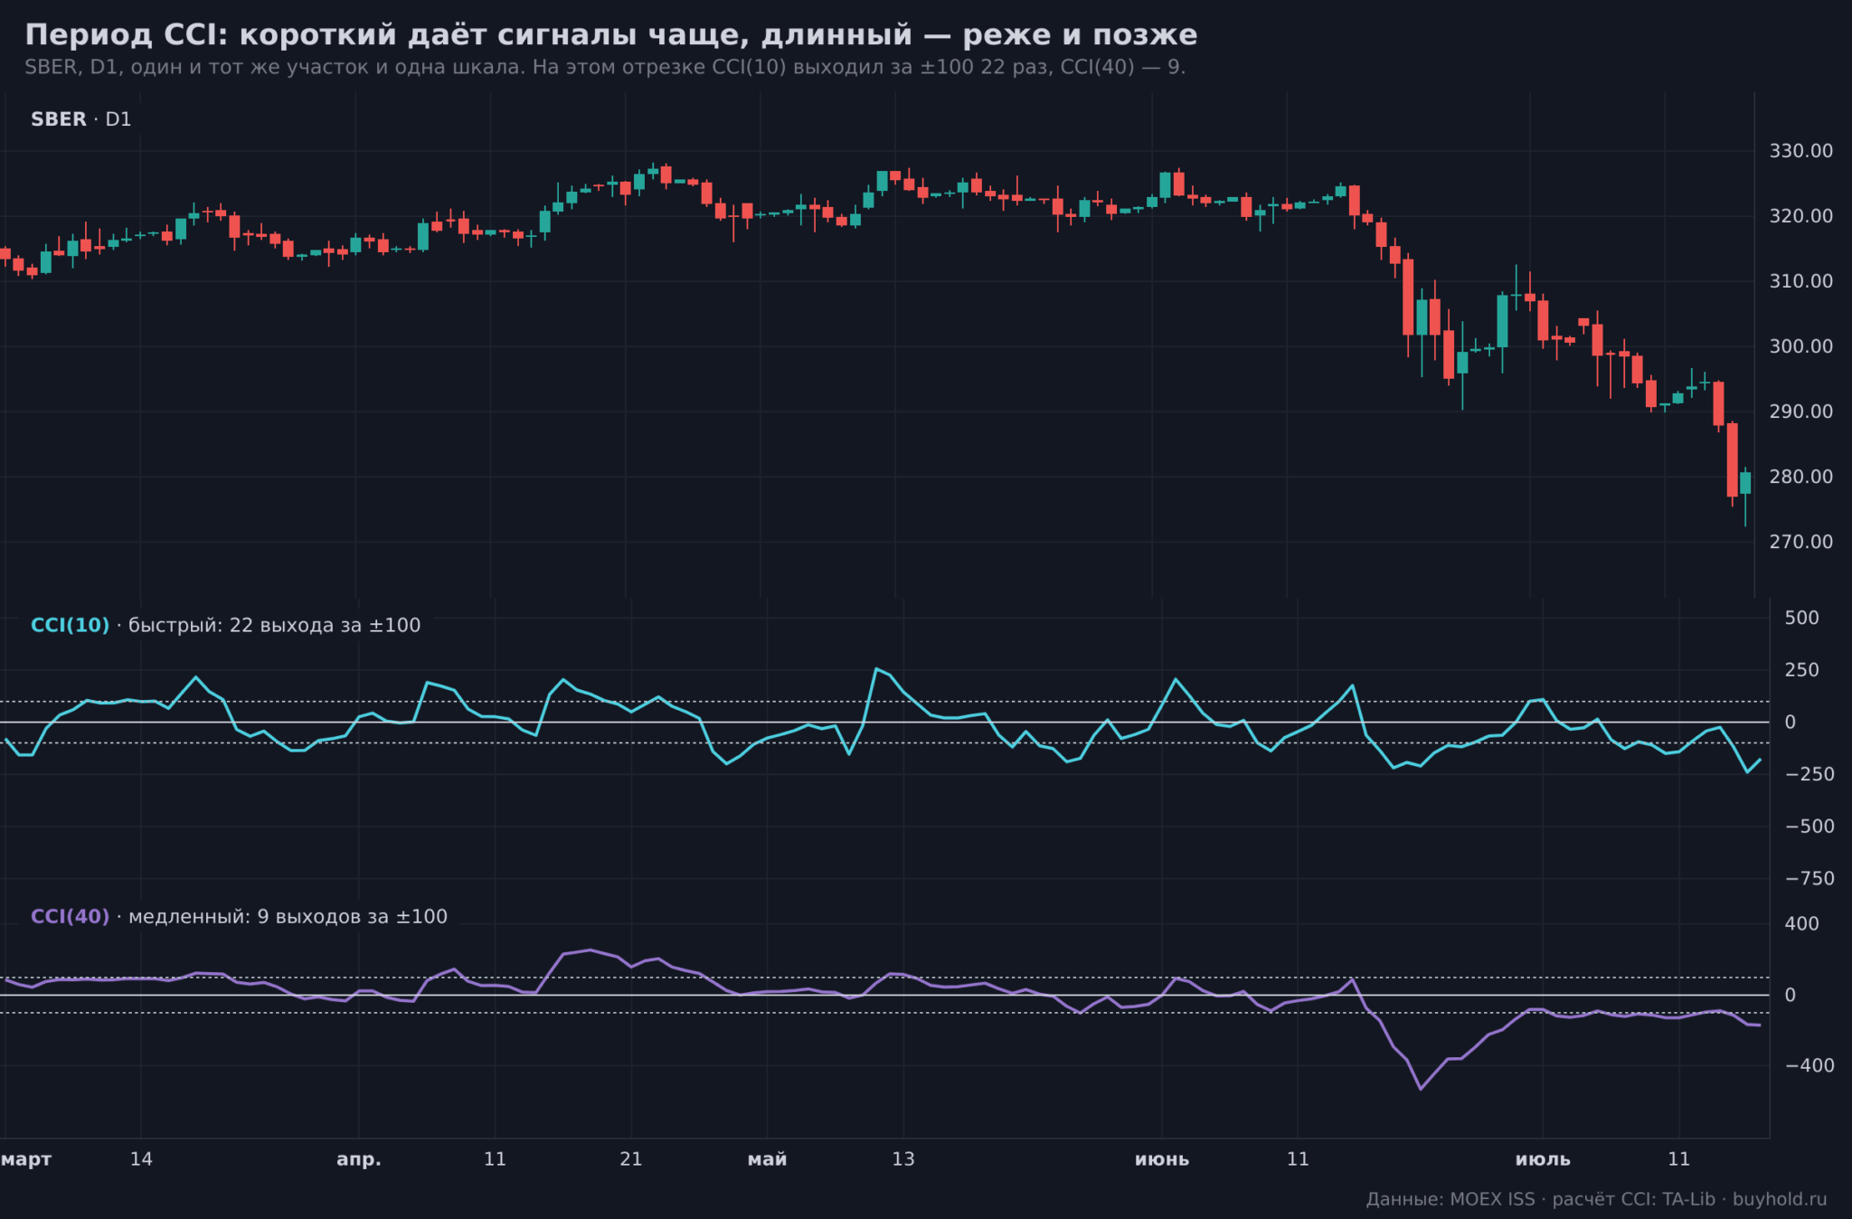Click the 13 date tick label
Viewport: 1852px width, 1219px height.
click(x=903, y=1159)
